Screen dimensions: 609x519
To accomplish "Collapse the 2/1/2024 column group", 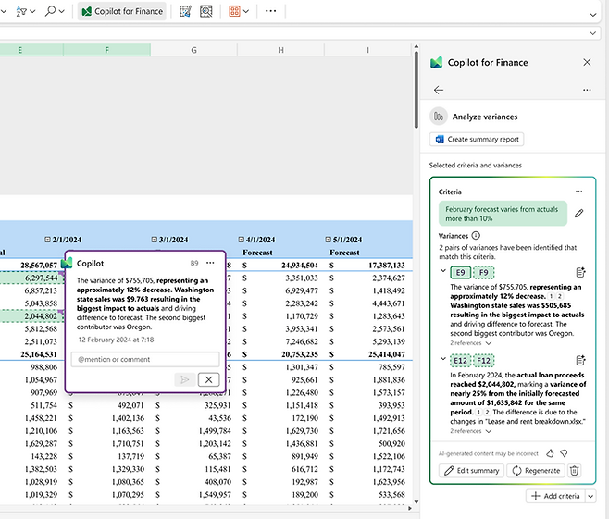I will click(x=46, y=239).
